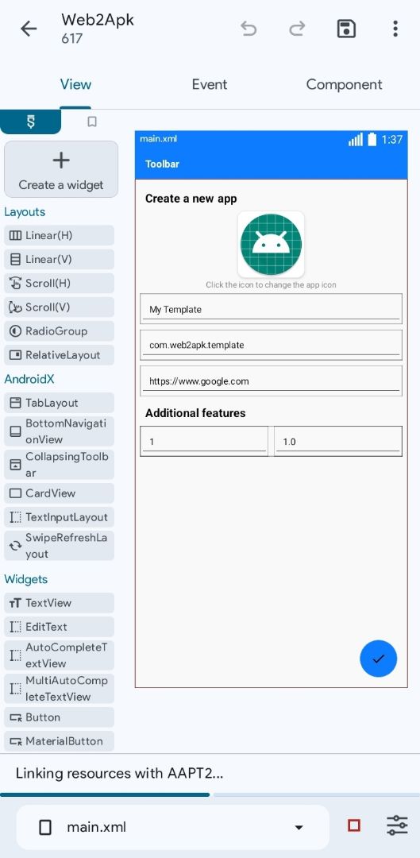420x858 pixels.
Task: Switch to the Event tab
Action: pos(210,84)
